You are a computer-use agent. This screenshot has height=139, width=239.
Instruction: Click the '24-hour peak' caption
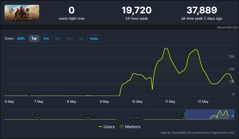click(x=137, y=19)
